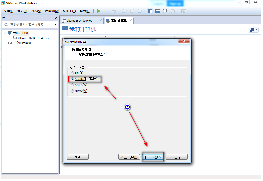Select the SCSI(S) recommended disk type
This screenshot has width=263, height=181.
[x=84, y=79]
